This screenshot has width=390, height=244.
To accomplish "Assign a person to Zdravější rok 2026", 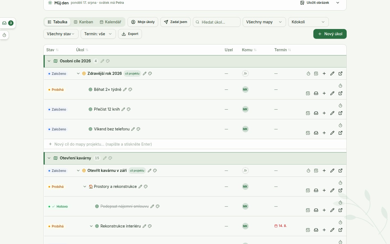I will coord(245,73).
